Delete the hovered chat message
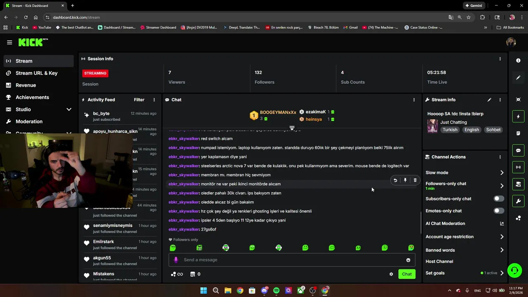Image resolution: width=528 pixels, height=297 pixels. coord(415,180)
